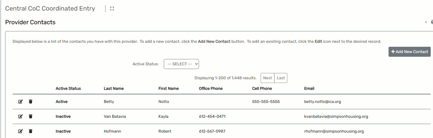The width and height of the screenshot is (433, 138).
Task: Open edit for Van Batavia record
Action: coord(20,116)
